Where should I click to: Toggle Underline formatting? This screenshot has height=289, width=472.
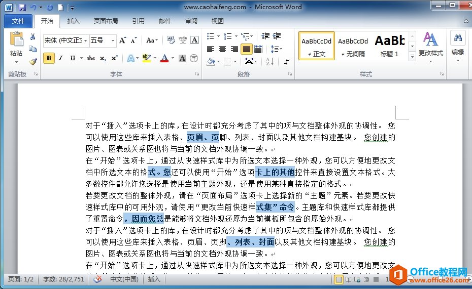coord(73,58)
